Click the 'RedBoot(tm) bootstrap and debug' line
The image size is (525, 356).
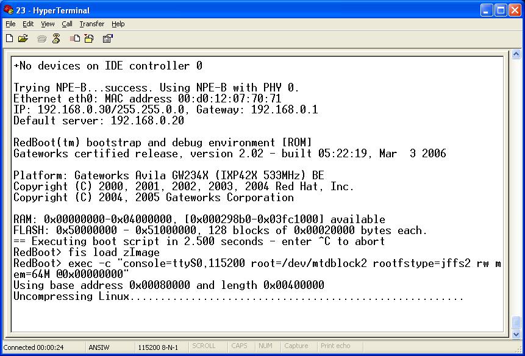pyautogui.click(x=163, y=143)
